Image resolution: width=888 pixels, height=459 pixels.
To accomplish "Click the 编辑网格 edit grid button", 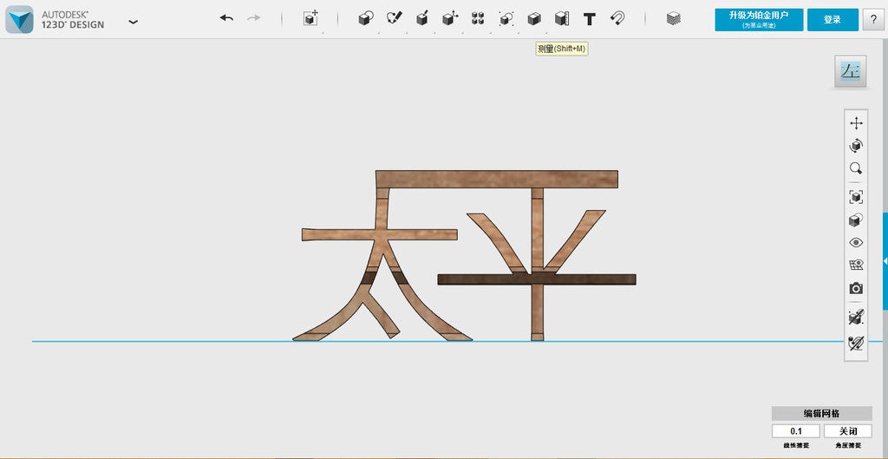I will 822,414.
